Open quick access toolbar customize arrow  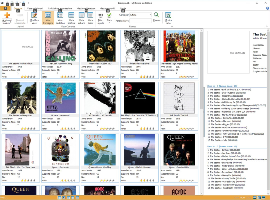click(28, 3)
